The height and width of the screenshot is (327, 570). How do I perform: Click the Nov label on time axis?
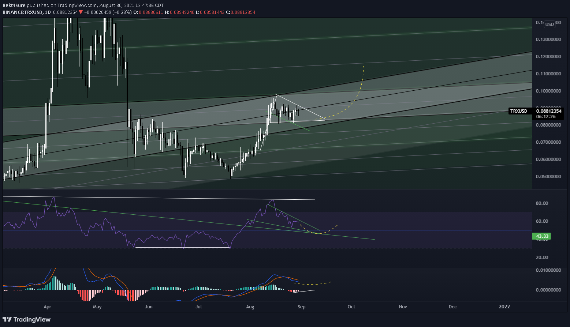[x=403, y=307]
